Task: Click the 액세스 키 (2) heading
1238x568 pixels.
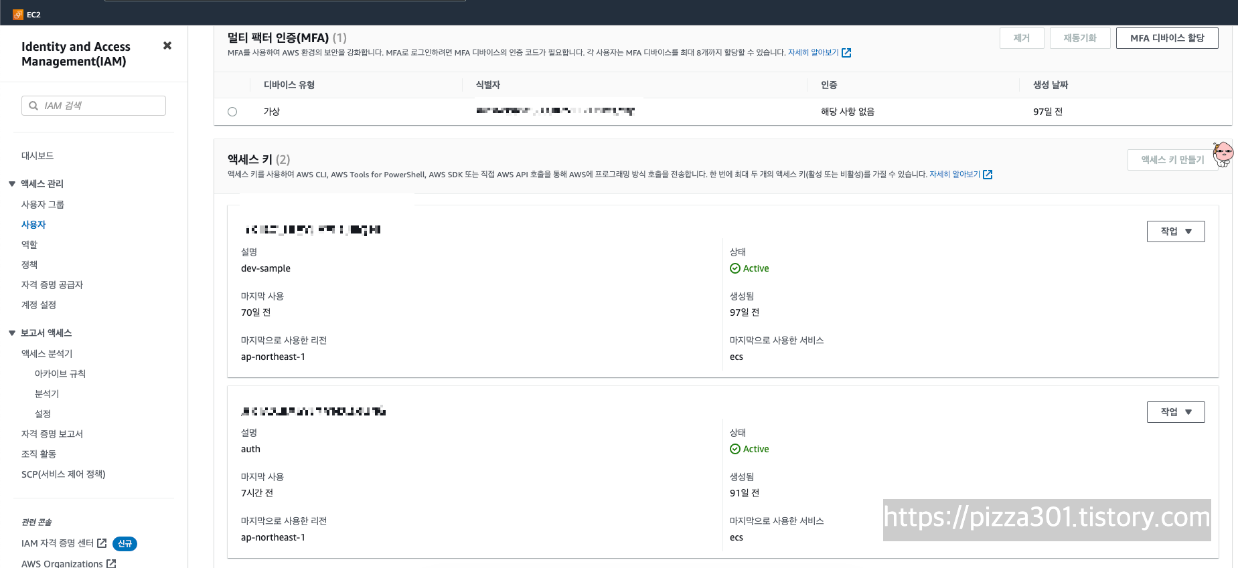Action: tap(258, 159)
